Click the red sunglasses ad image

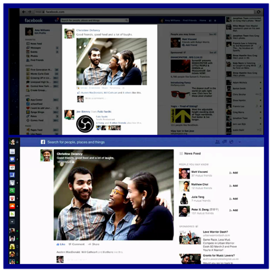click(x=181, y=94)
